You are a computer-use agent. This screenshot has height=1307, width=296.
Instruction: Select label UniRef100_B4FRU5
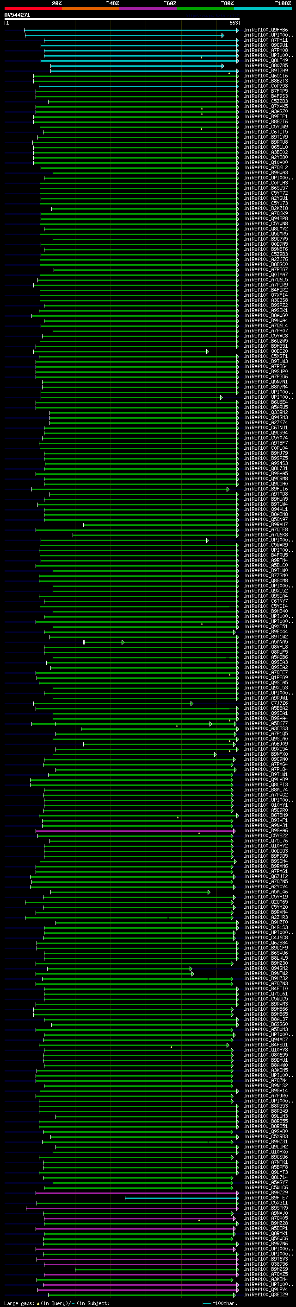(x=265, y=555)
